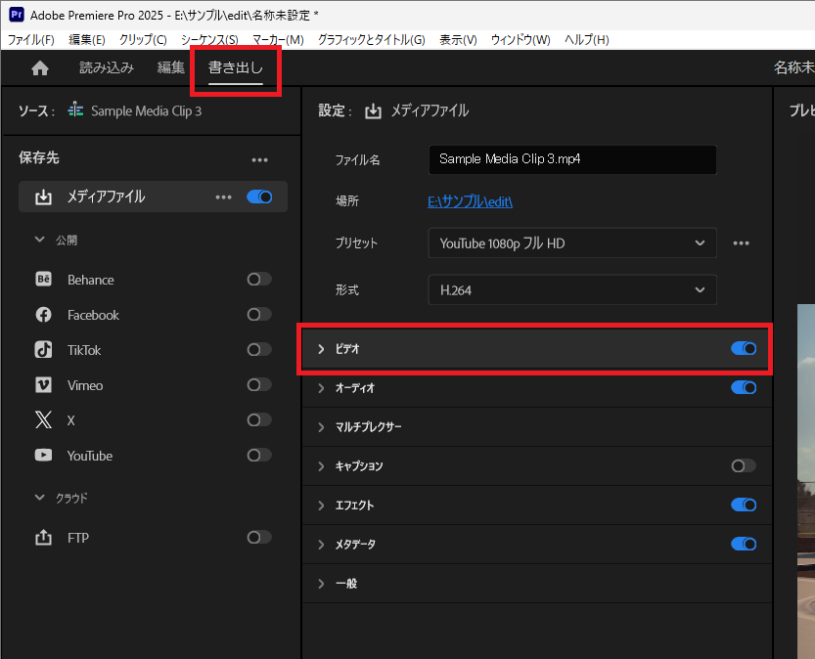Viewport: 815px width, 659px height.
Task: Open the three-dot menu next to 保存先
Action: pyautogui.click(x=259, y=159)
